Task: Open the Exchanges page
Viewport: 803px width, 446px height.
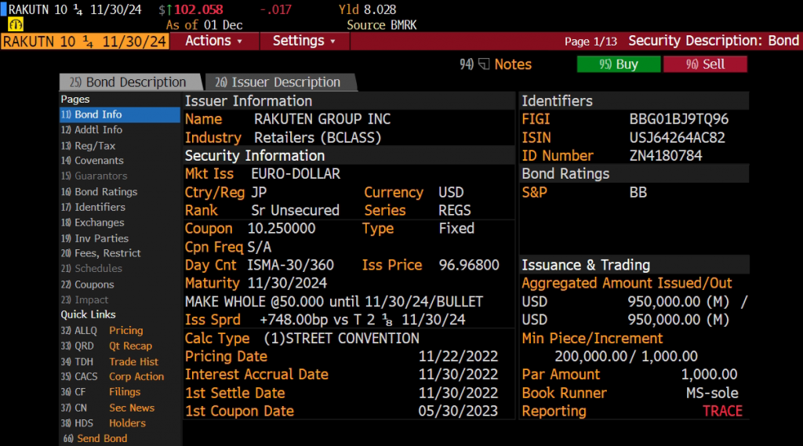Action: [93, 223]
